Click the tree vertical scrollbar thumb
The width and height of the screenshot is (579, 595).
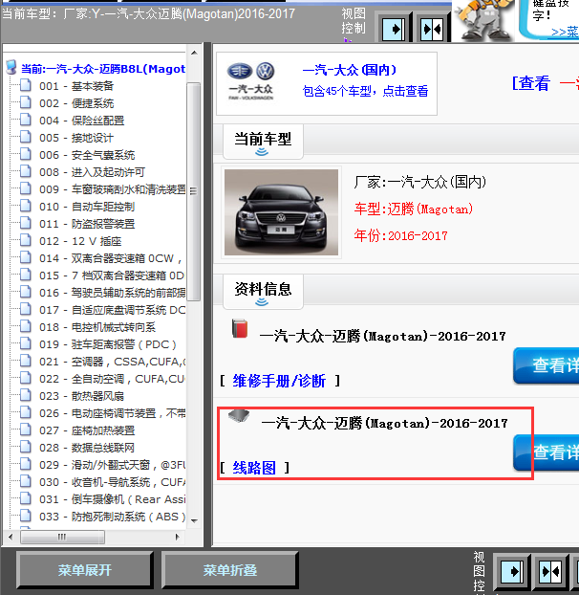click(x=194, y=191)
